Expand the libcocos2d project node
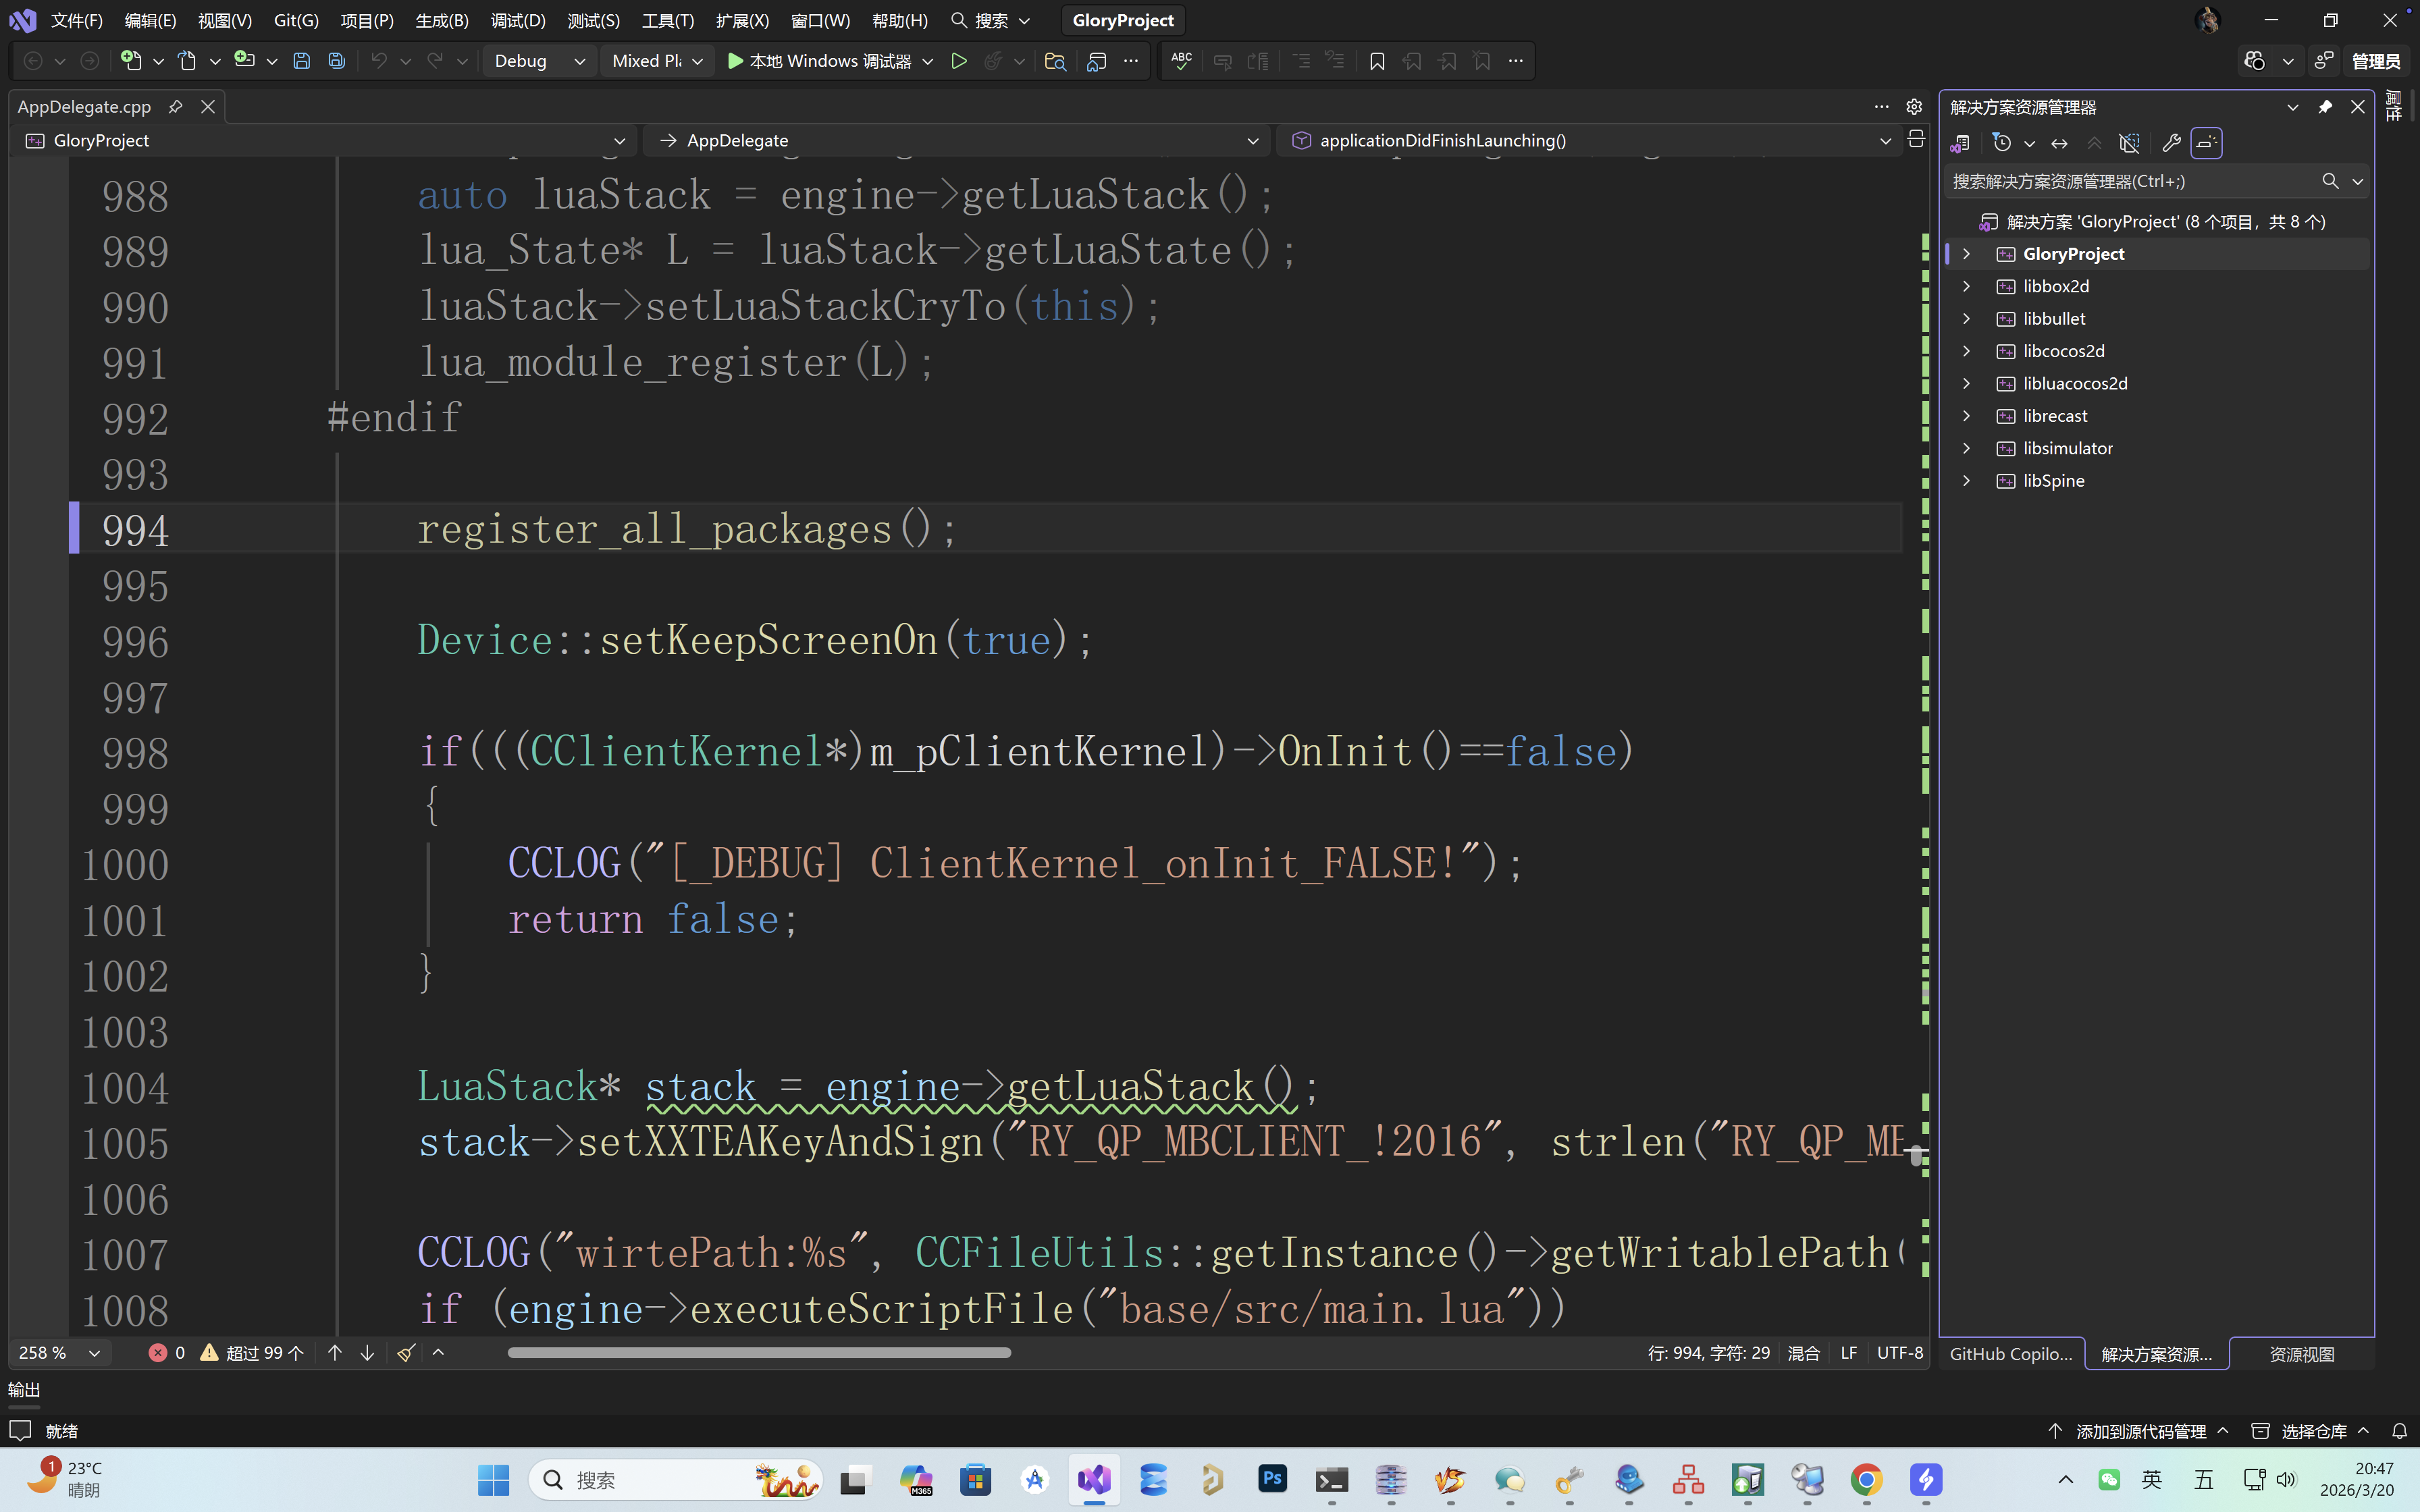Viewport: 2420px width, 1512px height. 1966,351
